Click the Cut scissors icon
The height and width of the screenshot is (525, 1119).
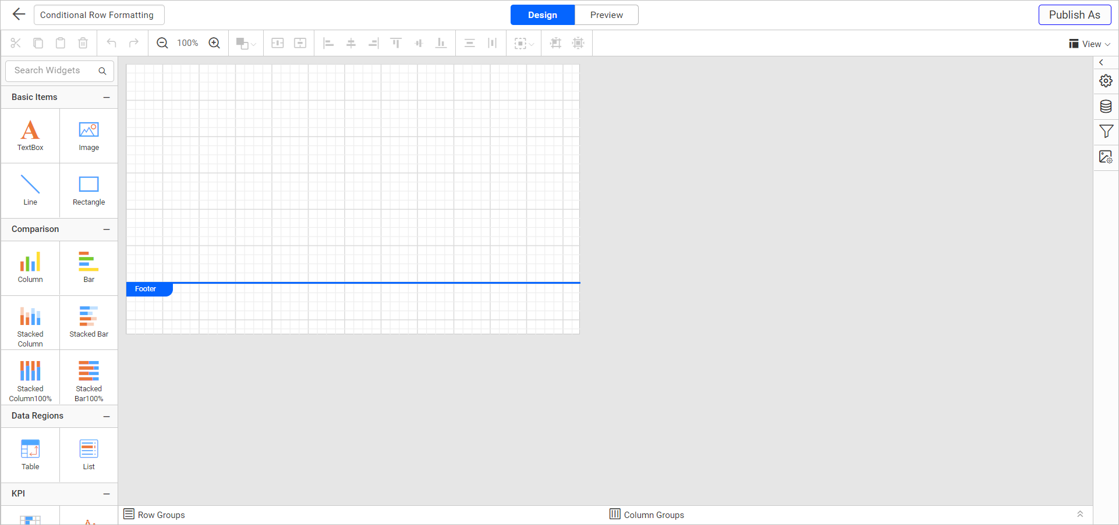(x=16, y=43)
